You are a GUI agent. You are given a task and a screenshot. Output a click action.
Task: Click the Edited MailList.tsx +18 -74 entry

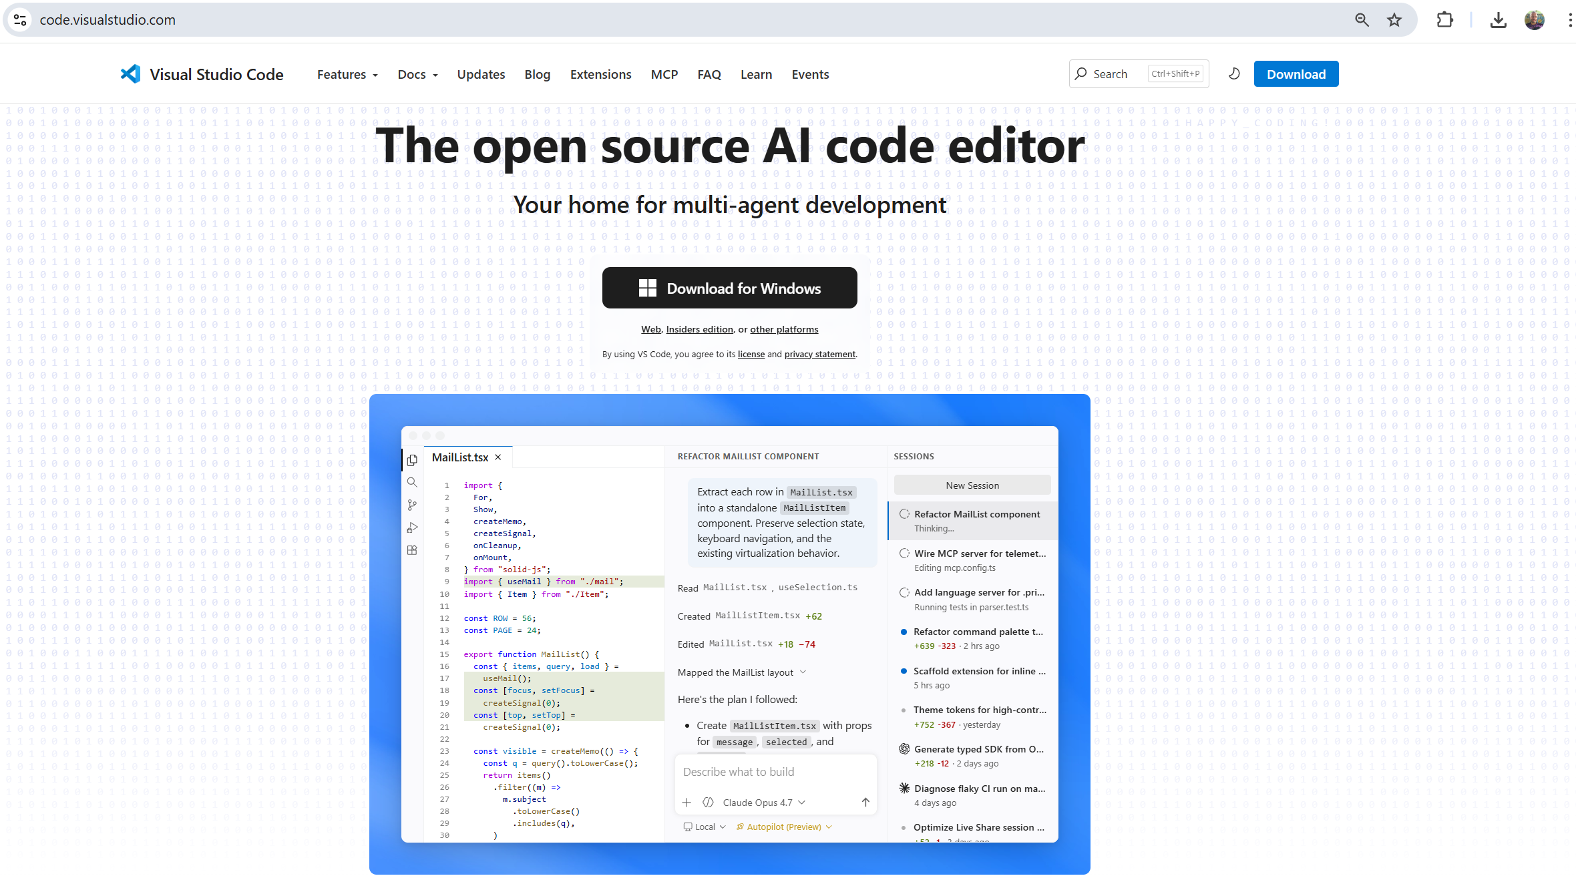pos(747,644)
